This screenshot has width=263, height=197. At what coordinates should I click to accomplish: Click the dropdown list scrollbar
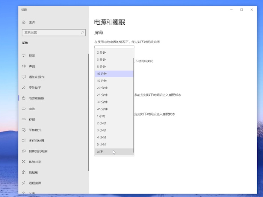(133, 105)
